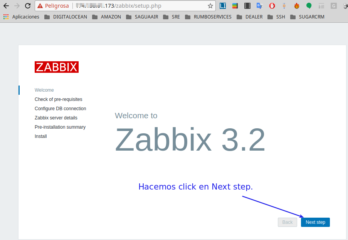
Task: Click the 'Welcome to' heading text
Action: tap(136, 116)
